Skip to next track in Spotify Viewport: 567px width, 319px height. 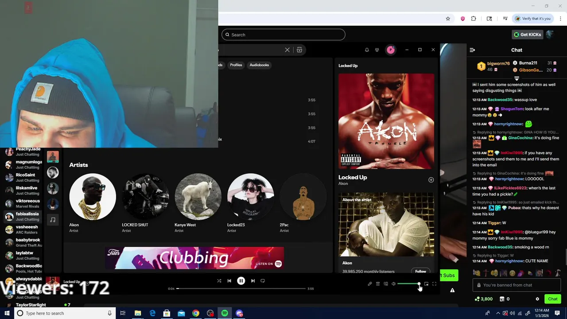(x=253, y=281)
